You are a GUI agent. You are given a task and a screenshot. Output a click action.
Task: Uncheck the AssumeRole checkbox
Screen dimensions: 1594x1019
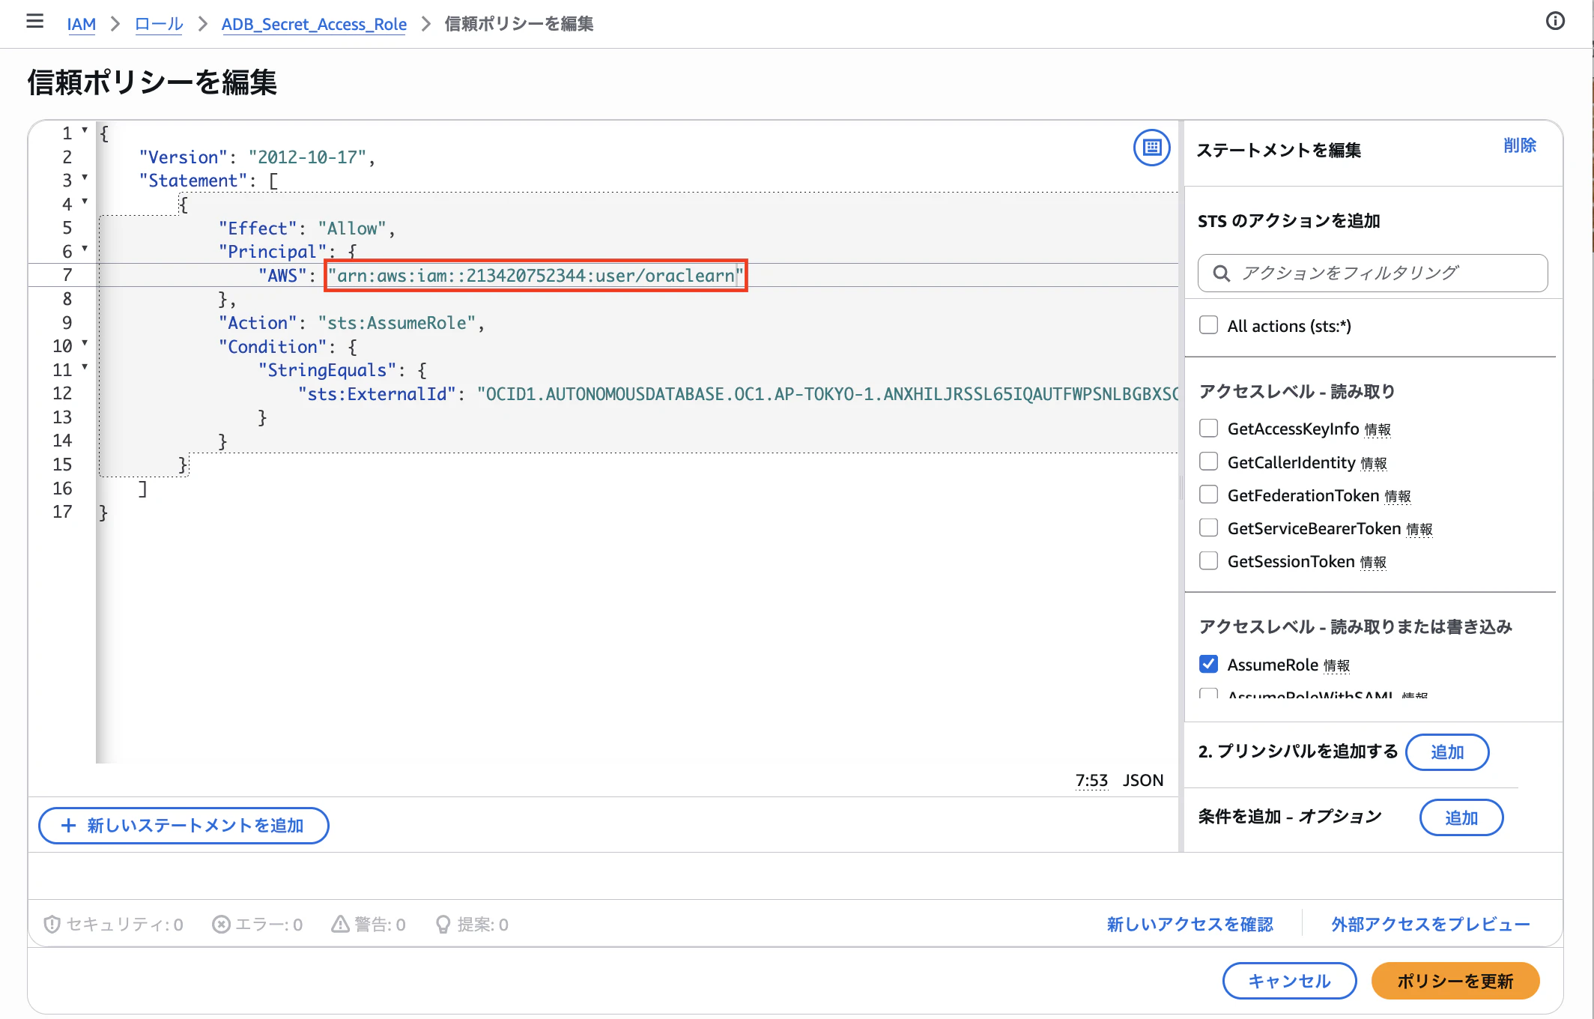(1208, 664)
